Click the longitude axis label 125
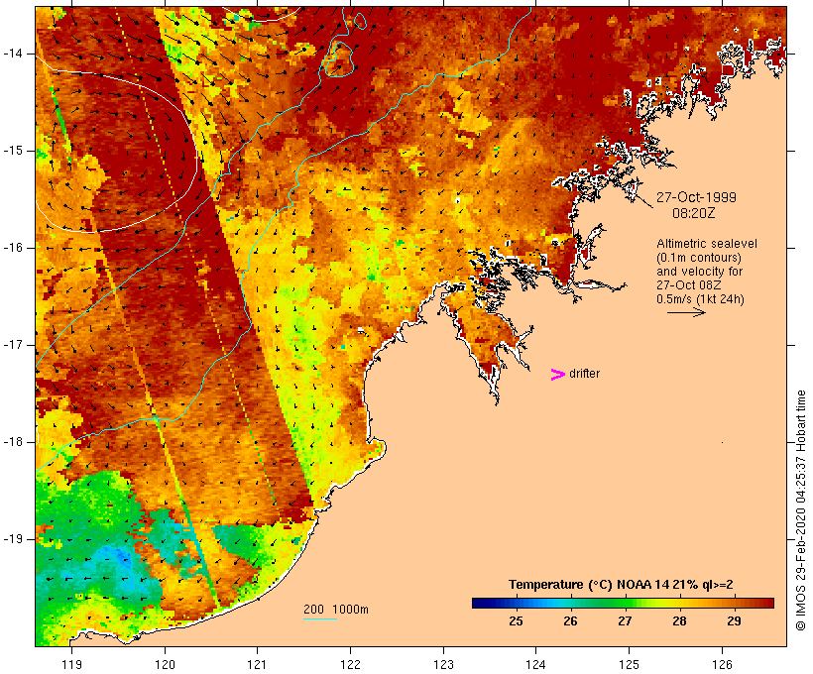The image size is (813, 674). pos(629,664)
